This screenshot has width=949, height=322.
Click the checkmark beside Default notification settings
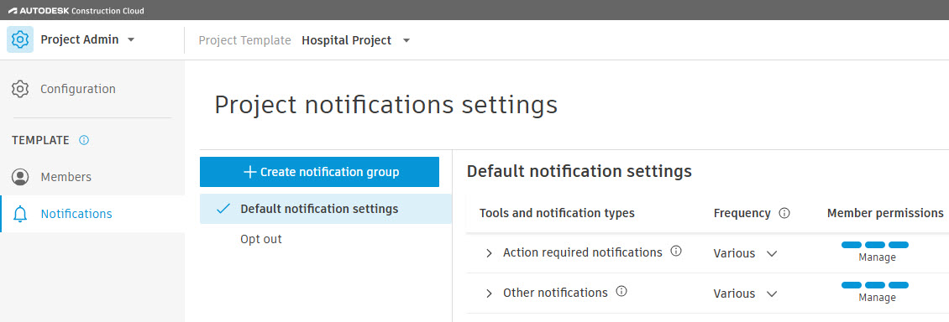(223, 209)
